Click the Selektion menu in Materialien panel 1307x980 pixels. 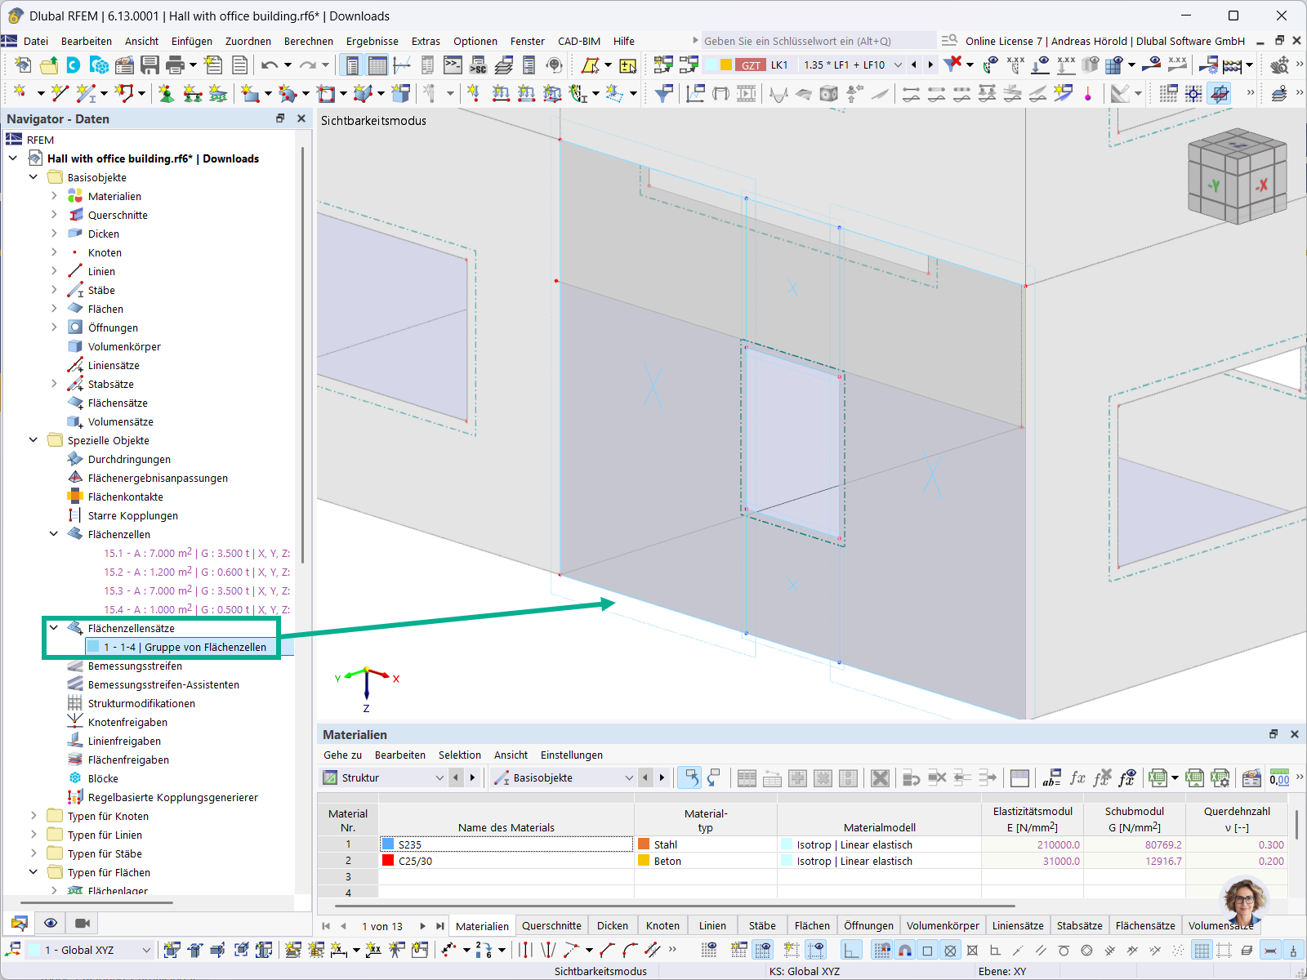[x=459, y=755]
